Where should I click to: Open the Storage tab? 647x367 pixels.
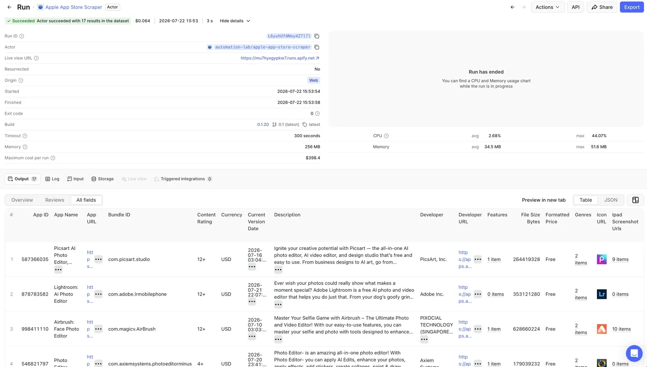(103, 179)
